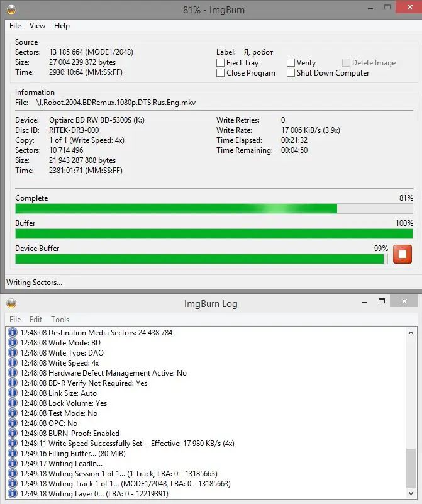Click the info icon beside Hardware Defect Management entry
The height and width of the screenshot is (504, 422).
pyautogui.click(x=12, y=373)
